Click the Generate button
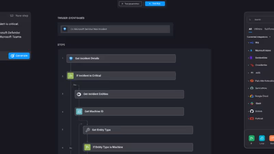The image size is (274, 154). pyautogui.click(x=19, y=56)
